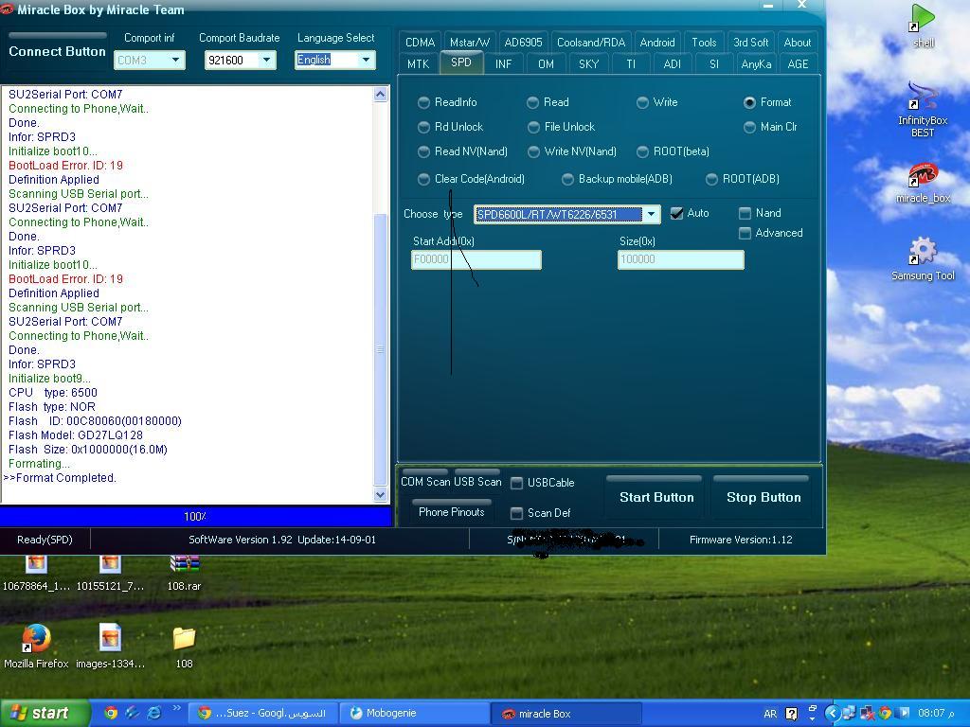Open the InfinityBox BEST desktop icon
The width and height of the screenshot is (970, 727).
point(923,110)
